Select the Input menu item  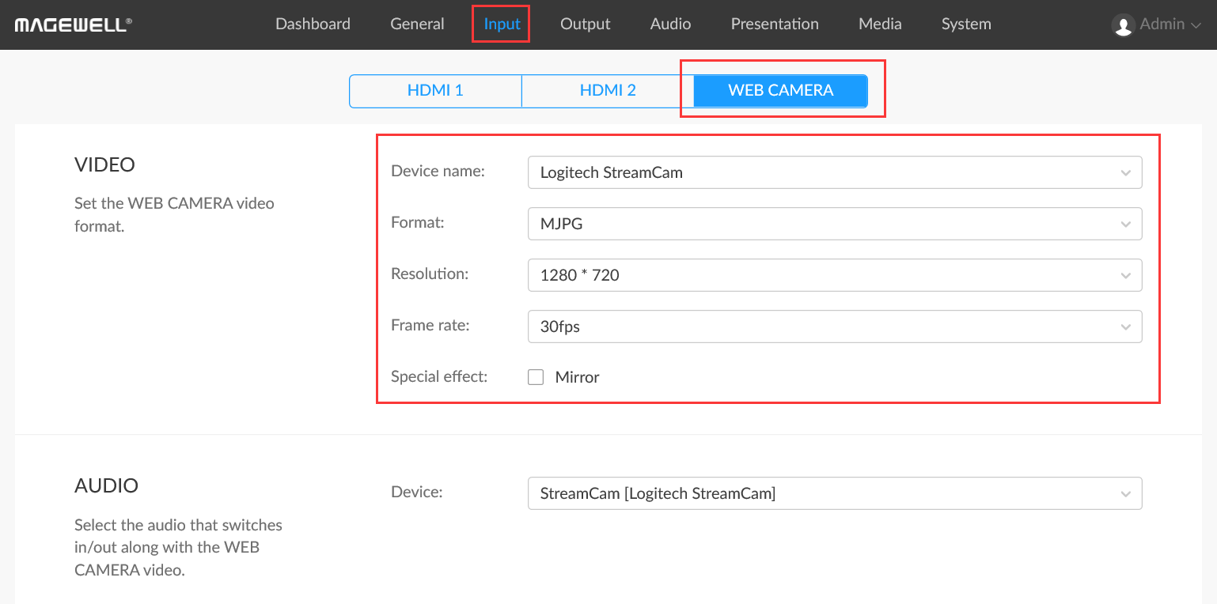tap(502, 24)
